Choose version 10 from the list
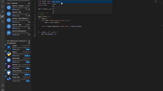This screenshot has height=91, width=163. click(x=82, y=13)
